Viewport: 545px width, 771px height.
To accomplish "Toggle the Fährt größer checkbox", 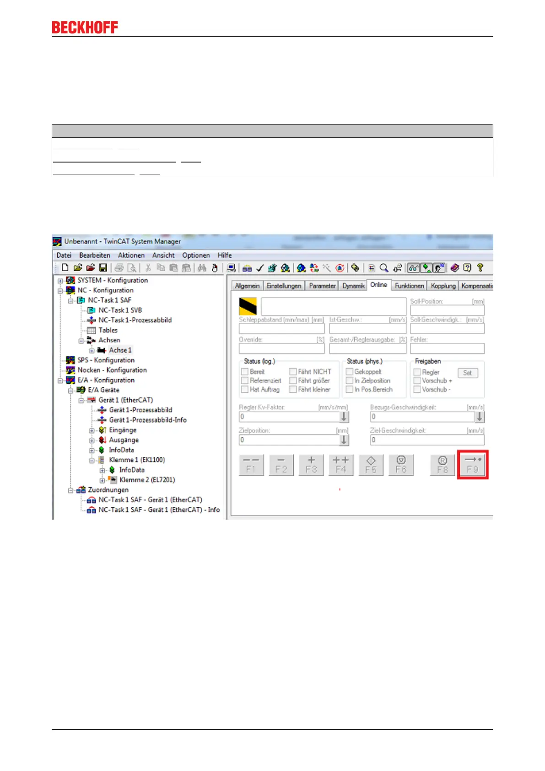I will pyautogui.click(x=293, y=380).
